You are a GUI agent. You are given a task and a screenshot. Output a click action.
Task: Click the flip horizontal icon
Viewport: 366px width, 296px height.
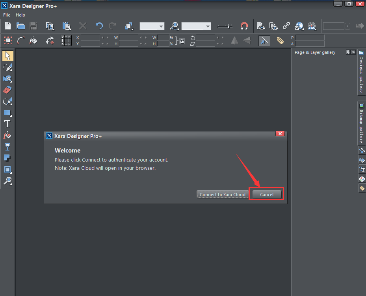[234, 41]
